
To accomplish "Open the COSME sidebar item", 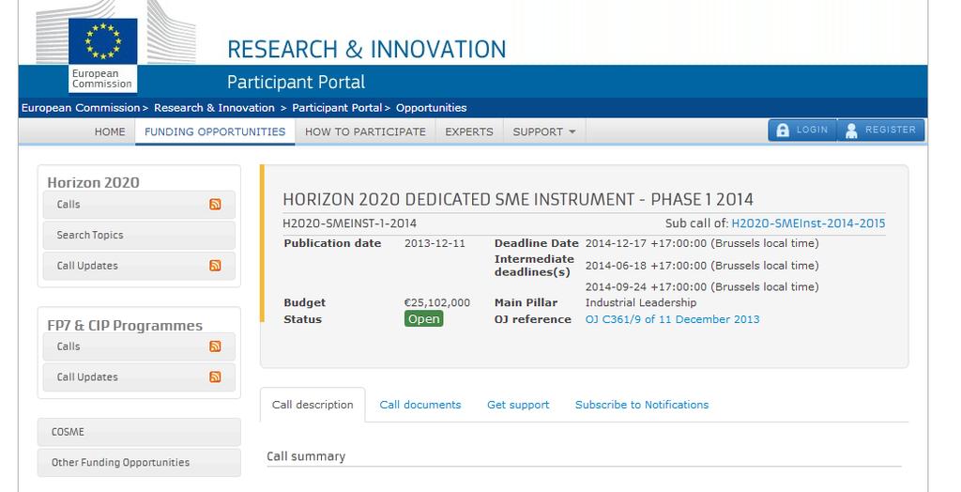I will (x=139, y=432).
